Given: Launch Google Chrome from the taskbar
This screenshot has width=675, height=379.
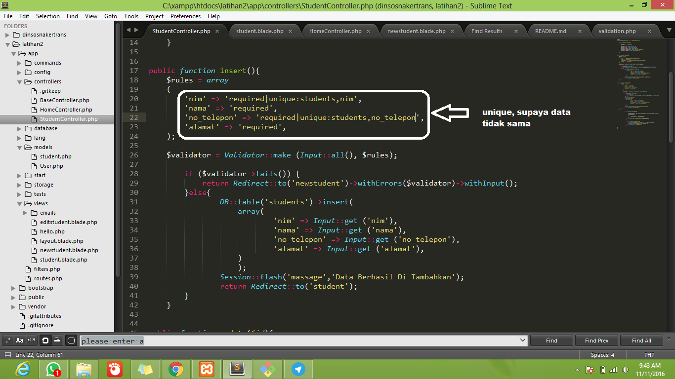Looking at the screenshot, I should [x=175, y=369].
